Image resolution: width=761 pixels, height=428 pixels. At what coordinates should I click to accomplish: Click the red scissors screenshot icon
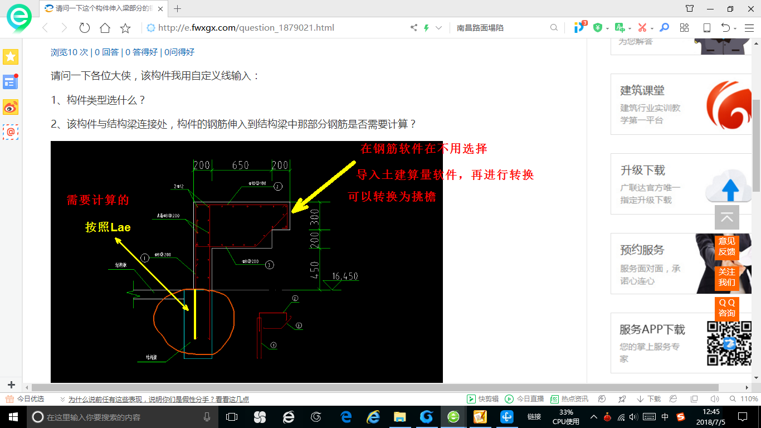642,27
